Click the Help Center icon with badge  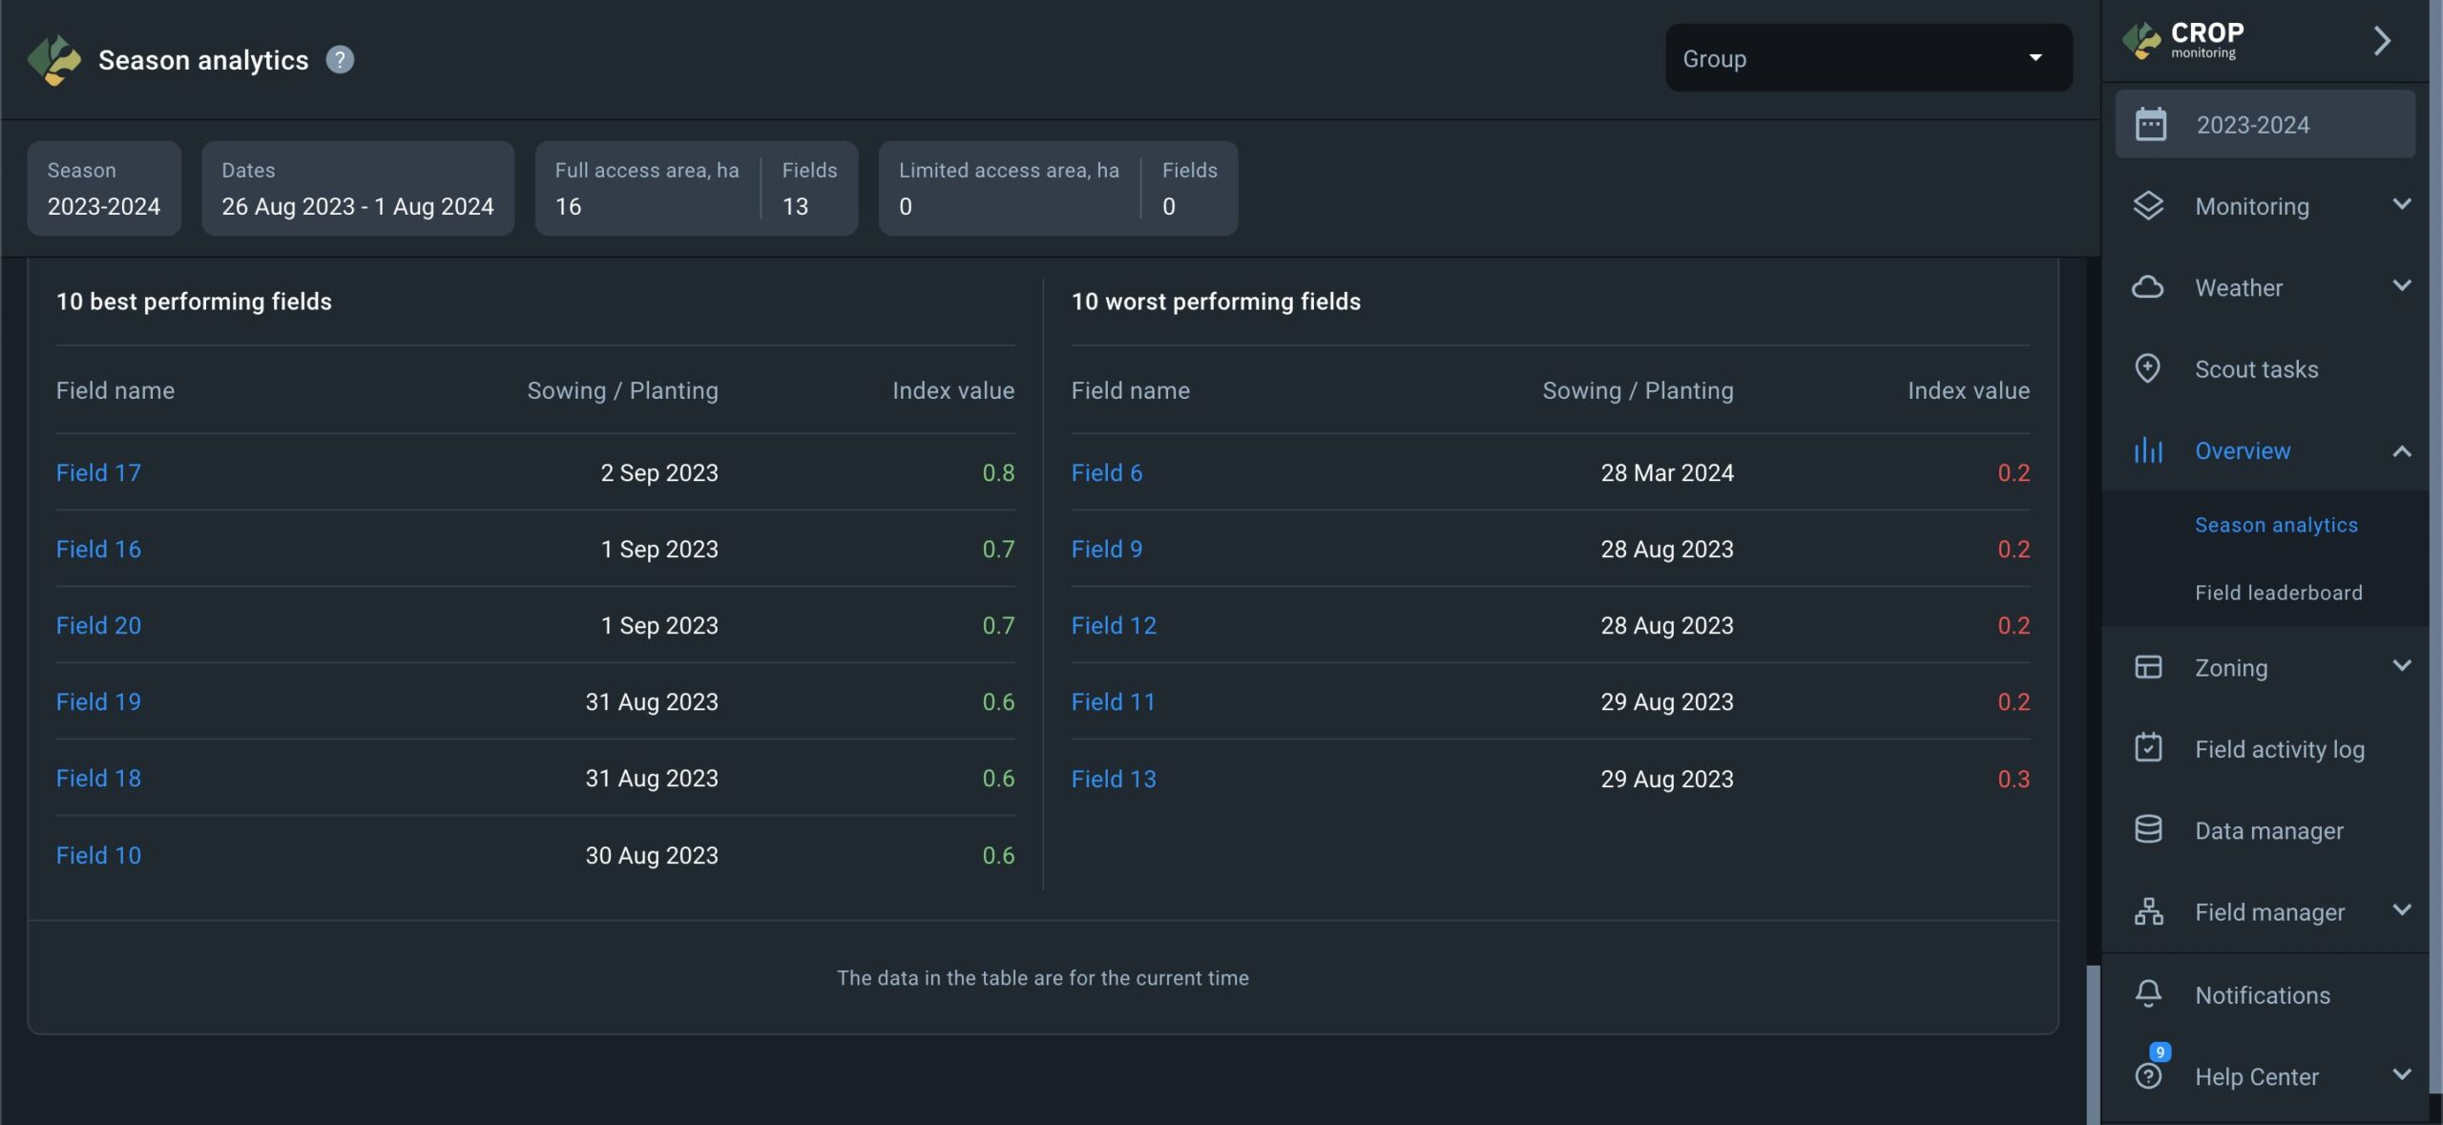tap(2148, 1075)
